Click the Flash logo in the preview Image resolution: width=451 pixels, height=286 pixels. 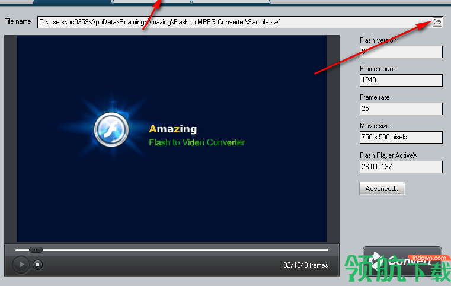coord(111,129)
